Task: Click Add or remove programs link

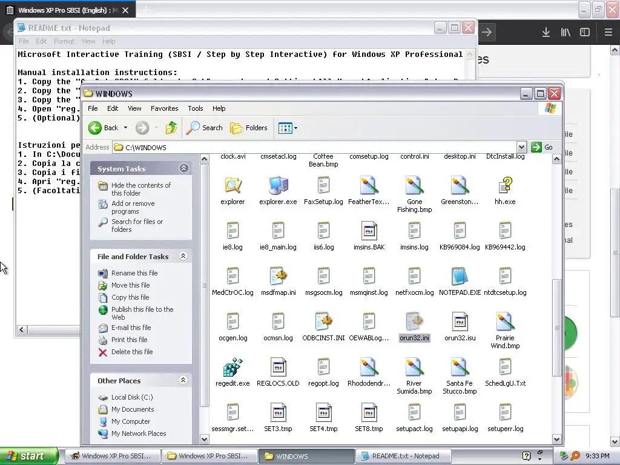Action: [133, 207]
